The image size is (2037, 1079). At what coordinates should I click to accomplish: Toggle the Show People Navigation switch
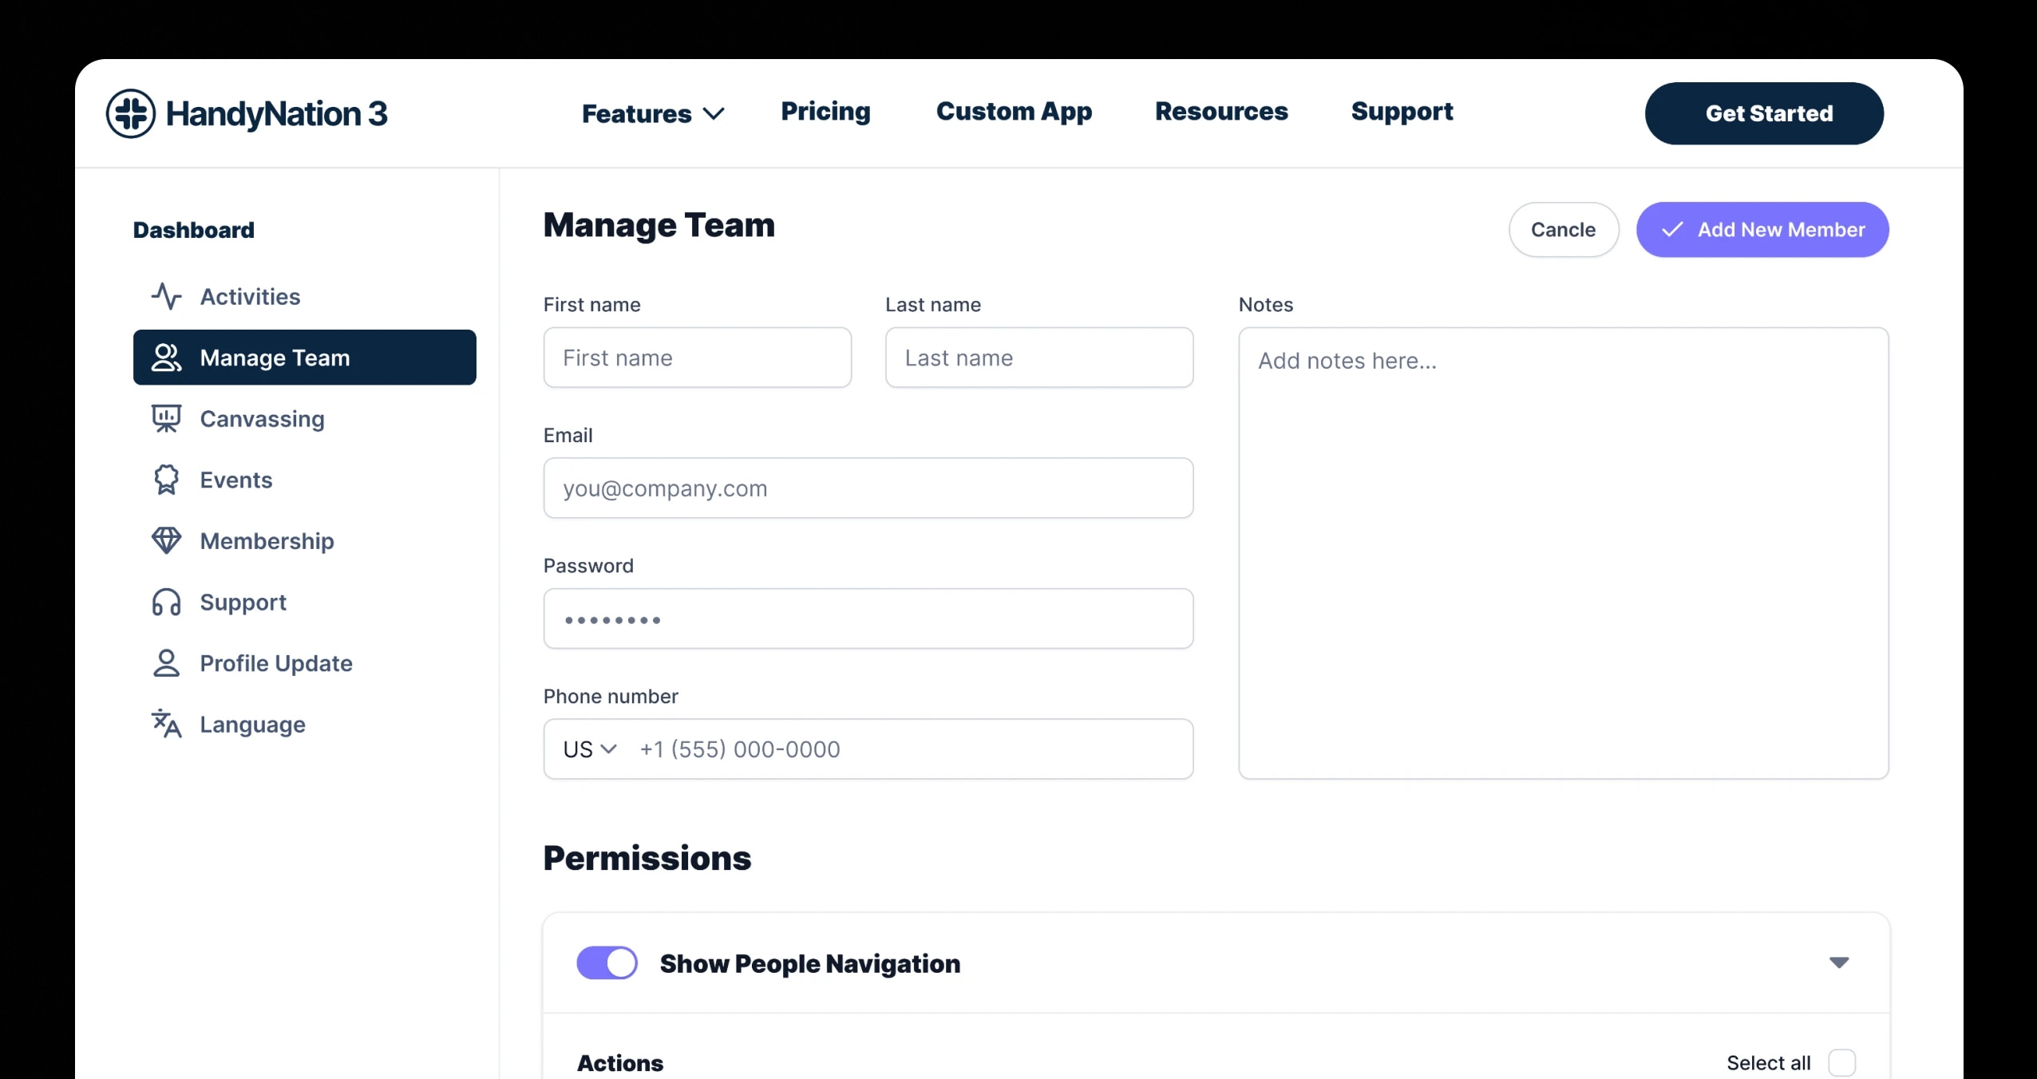607,962
